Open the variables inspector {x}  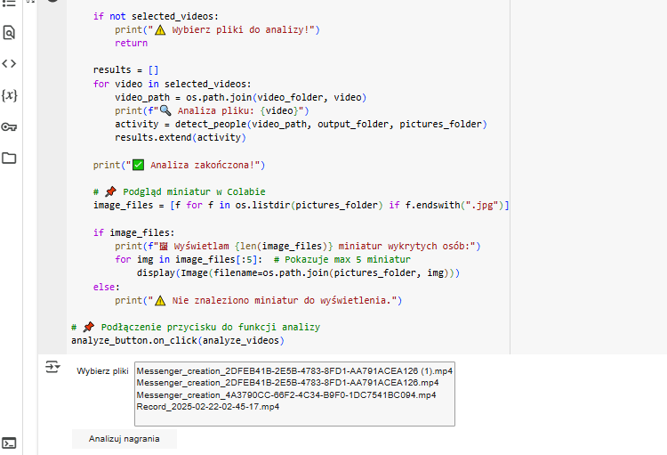coord(10,95)
